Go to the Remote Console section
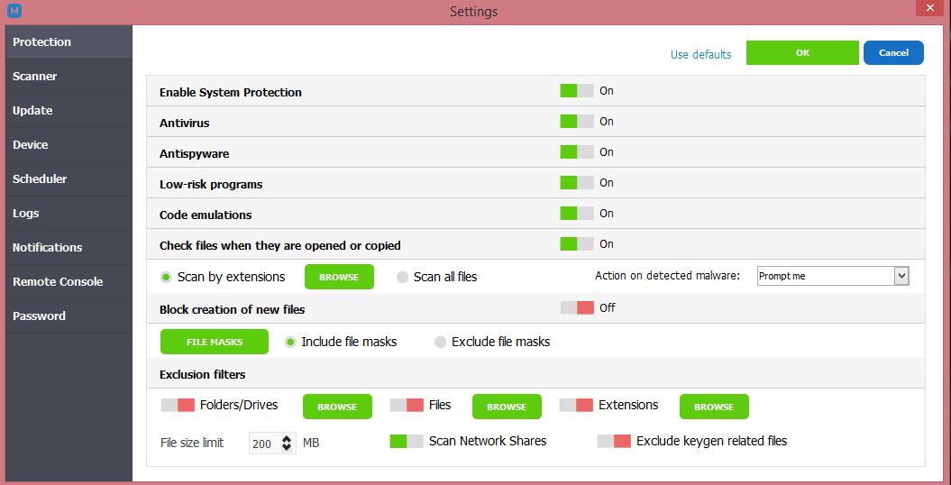Screen dimensions: 951x485 pyautogui.click(x=58, y=282)
